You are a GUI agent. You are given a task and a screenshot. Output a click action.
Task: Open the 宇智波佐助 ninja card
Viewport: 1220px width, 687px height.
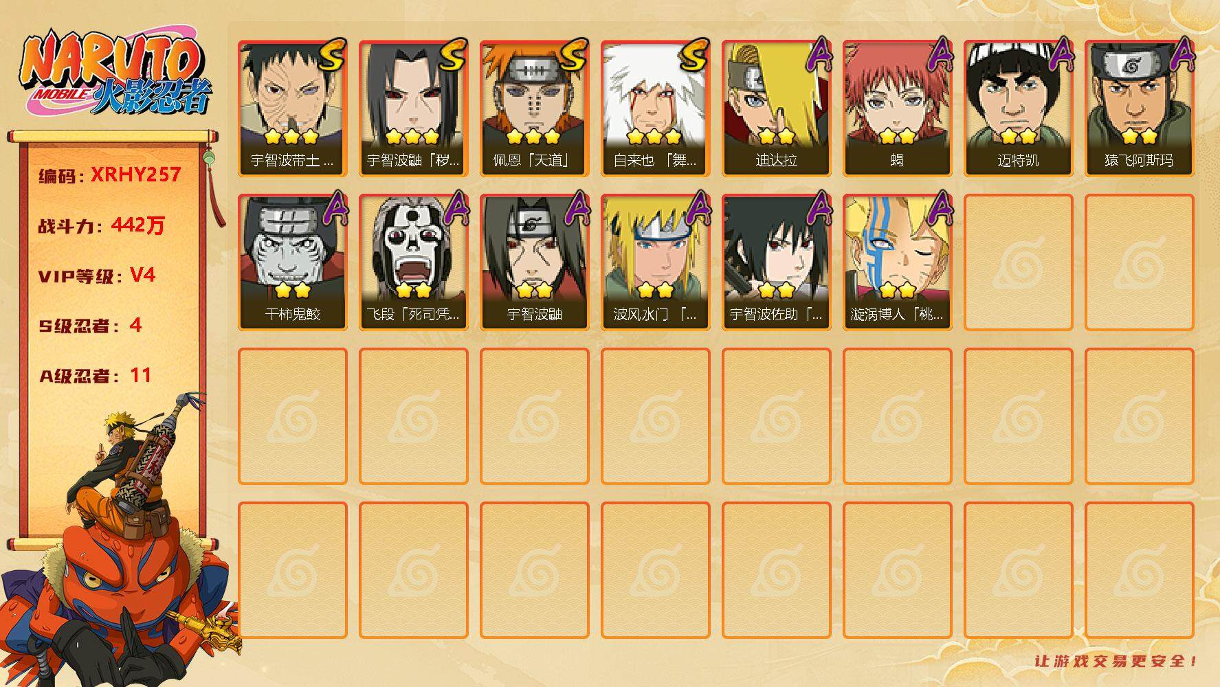[776, 262]
